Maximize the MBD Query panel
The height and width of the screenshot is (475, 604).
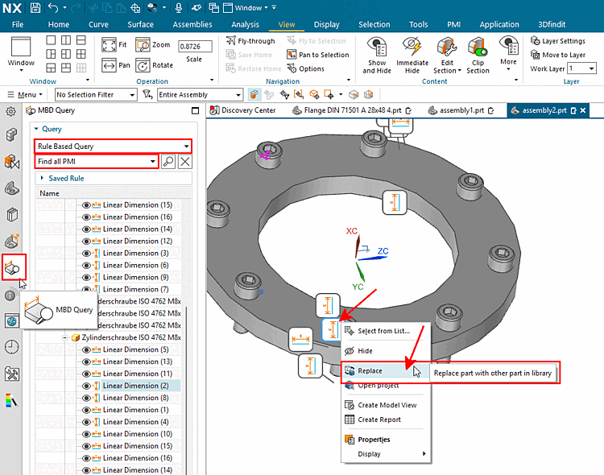click(x=196, y=111)
